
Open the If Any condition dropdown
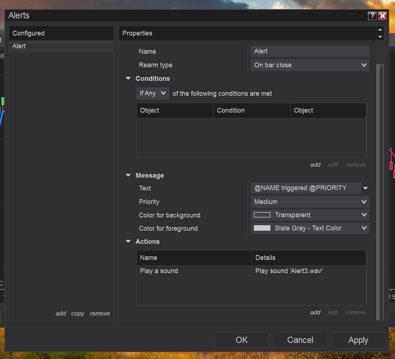click(152, 94)
